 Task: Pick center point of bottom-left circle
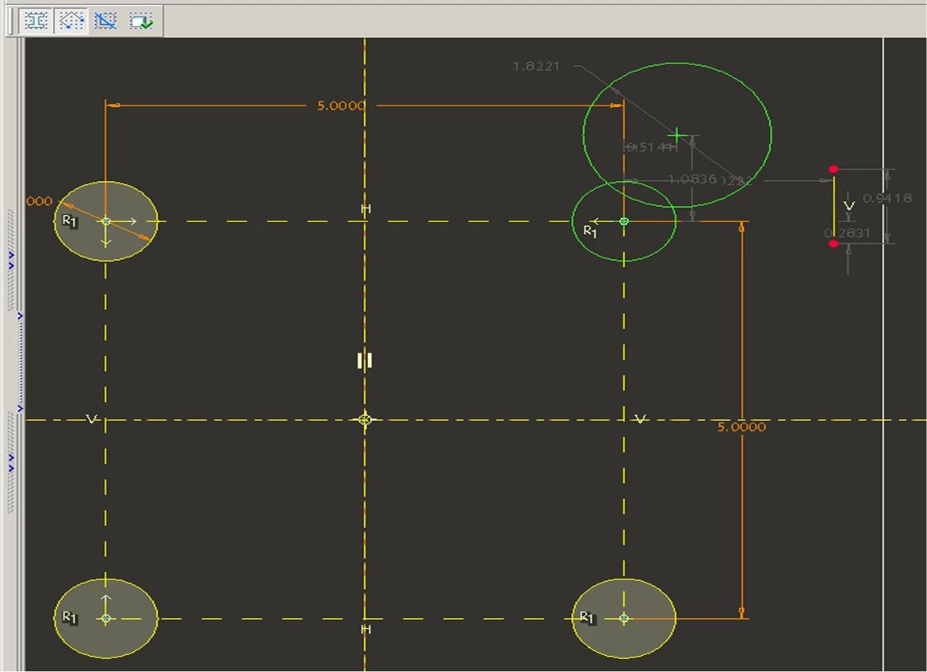106,618
